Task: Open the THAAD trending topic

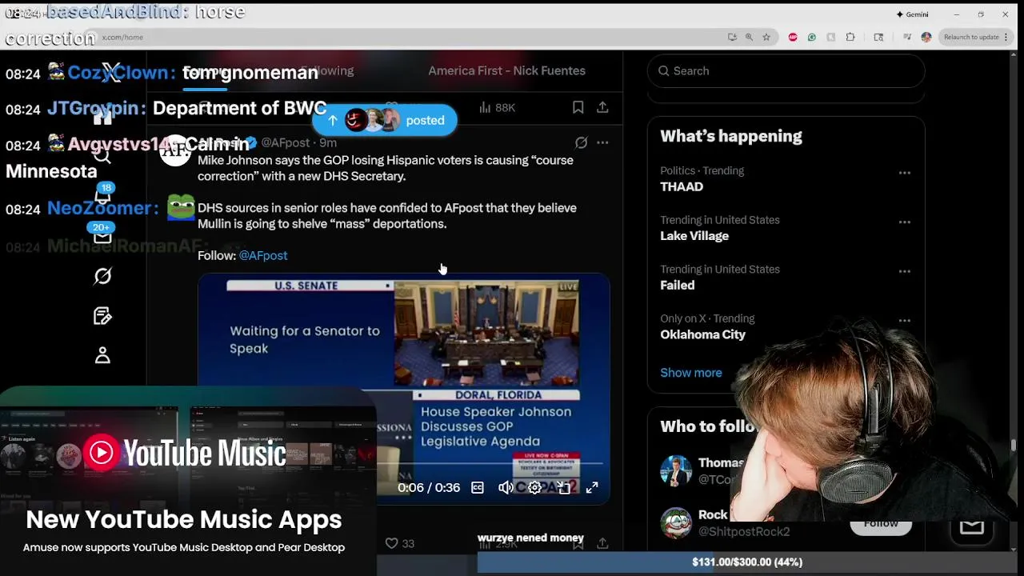Action: coord(682,186)
